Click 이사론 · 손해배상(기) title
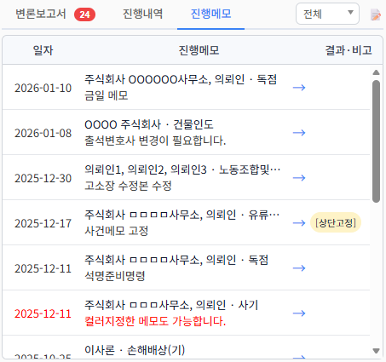Image resolution: width=386 pixels, height=362 pixels. tap(135, 350)
